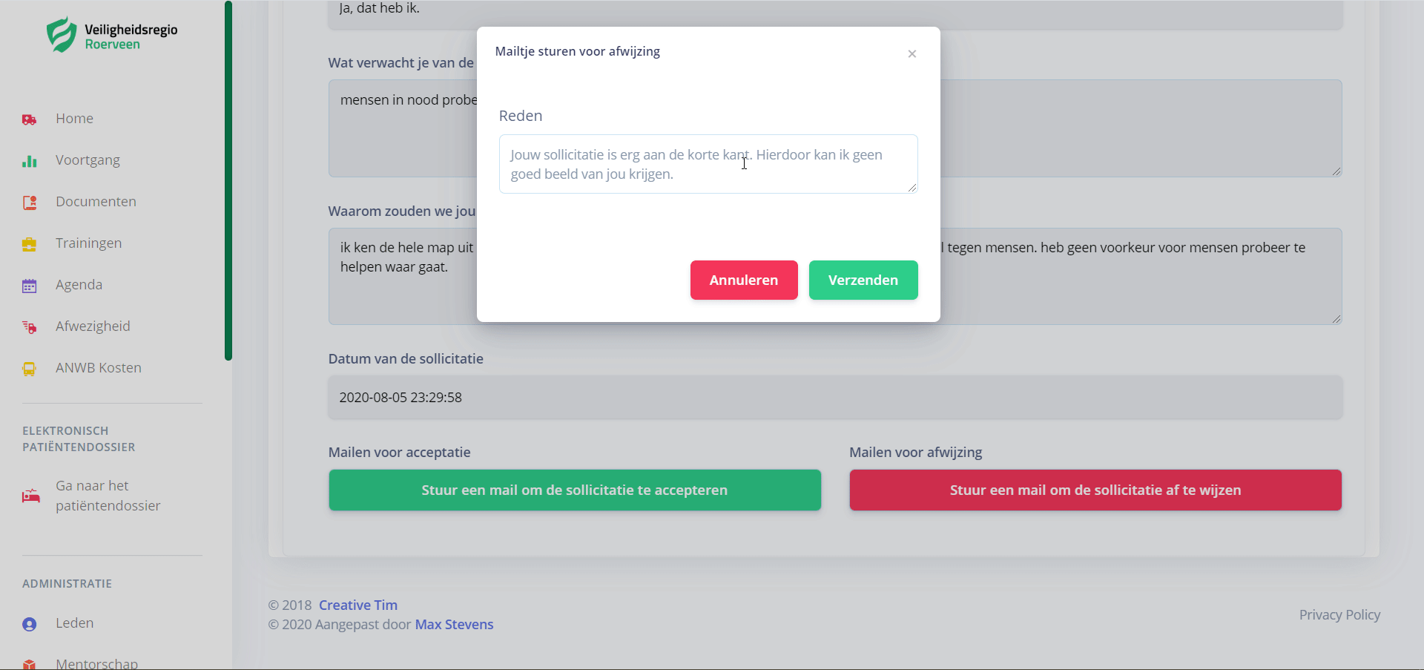Visit the Max Stevens link
Viewport: 1424px width, 670px height.
coord(454,625)
